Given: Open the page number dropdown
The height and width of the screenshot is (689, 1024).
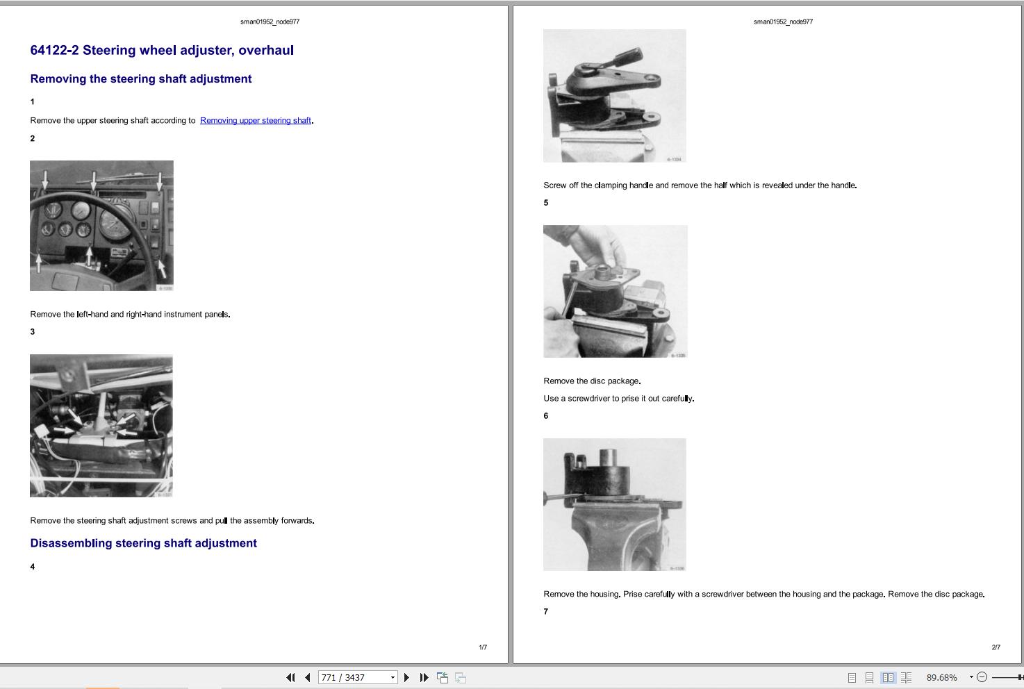Looking at the screenshot, I should click(393, 677).
